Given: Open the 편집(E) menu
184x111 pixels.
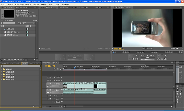Looking at the screenshot, I should click(x=10, y=4).
